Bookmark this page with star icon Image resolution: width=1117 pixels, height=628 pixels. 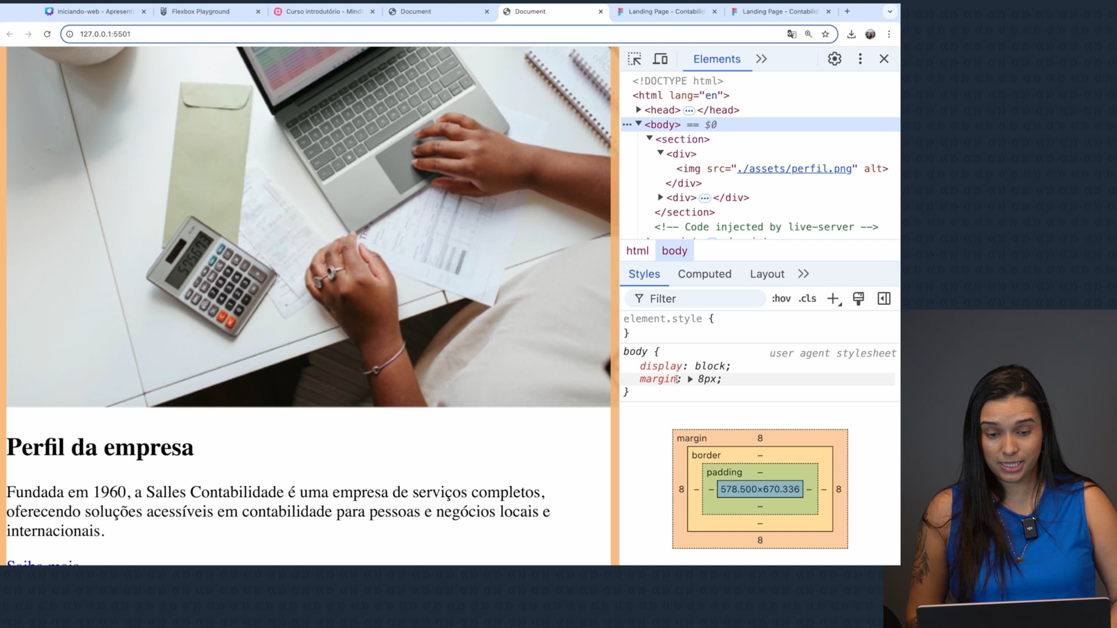pyautogui.click(x=825, y=34)
